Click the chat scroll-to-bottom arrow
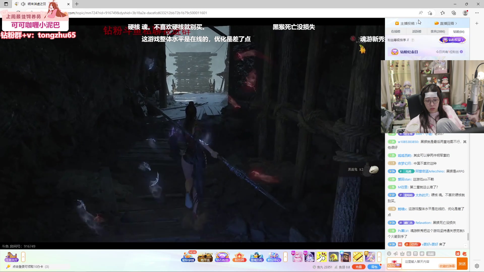This screenshot has height=272, width=484. [x=466, y=246]
